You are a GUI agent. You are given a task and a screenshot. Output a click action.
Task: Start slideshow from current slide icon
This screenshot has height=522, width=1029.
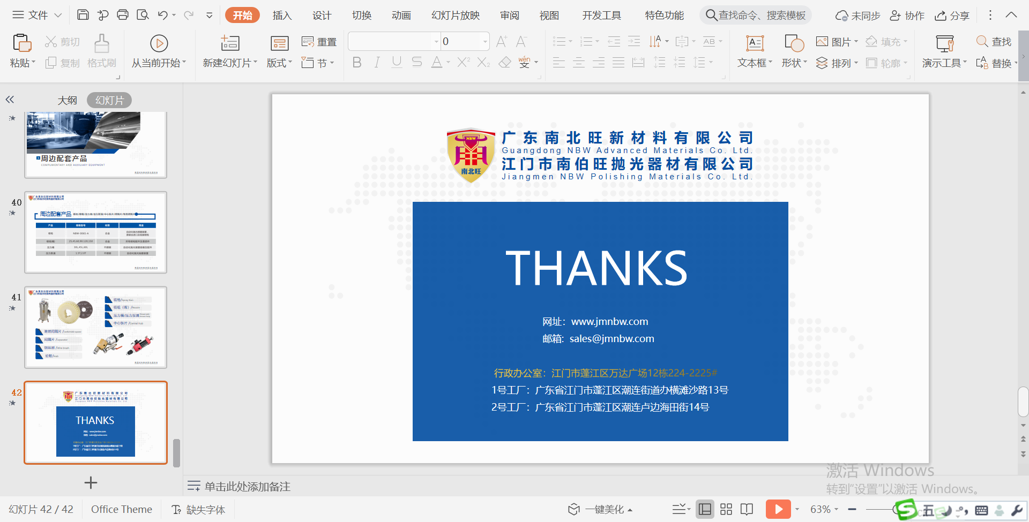[159, 43]
